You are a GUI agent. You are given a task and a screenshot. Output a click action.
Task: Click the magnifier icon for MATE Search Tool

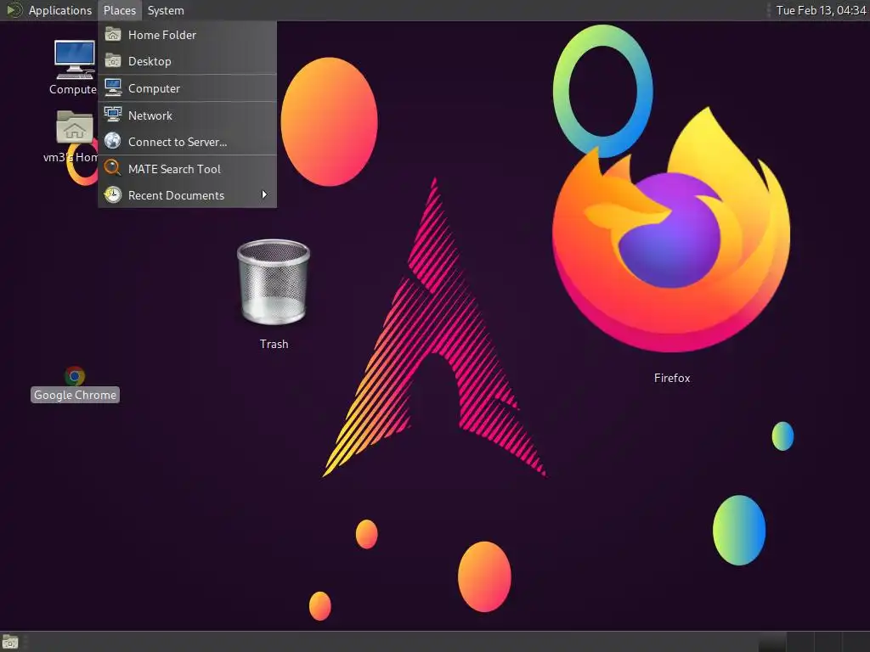(x=113, y=168)
